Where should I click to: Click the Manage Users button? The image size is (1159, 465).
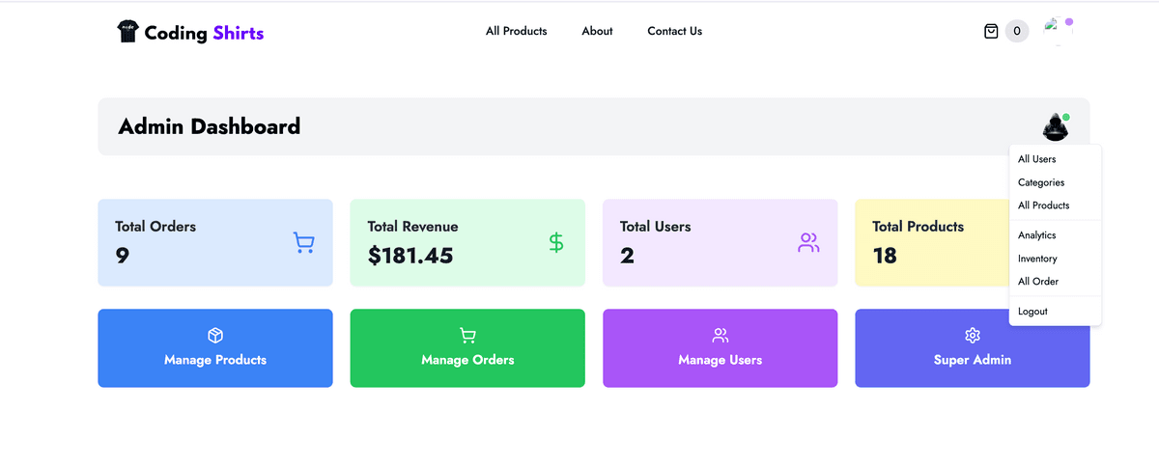[720, 348]
